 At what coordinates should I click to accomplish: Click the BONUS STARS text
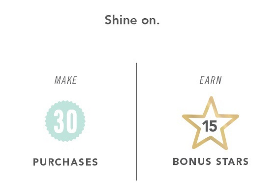click(211, 161)
